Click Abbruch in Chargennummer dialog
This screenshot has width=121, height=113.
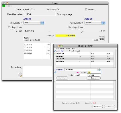(x=97, y=106)
